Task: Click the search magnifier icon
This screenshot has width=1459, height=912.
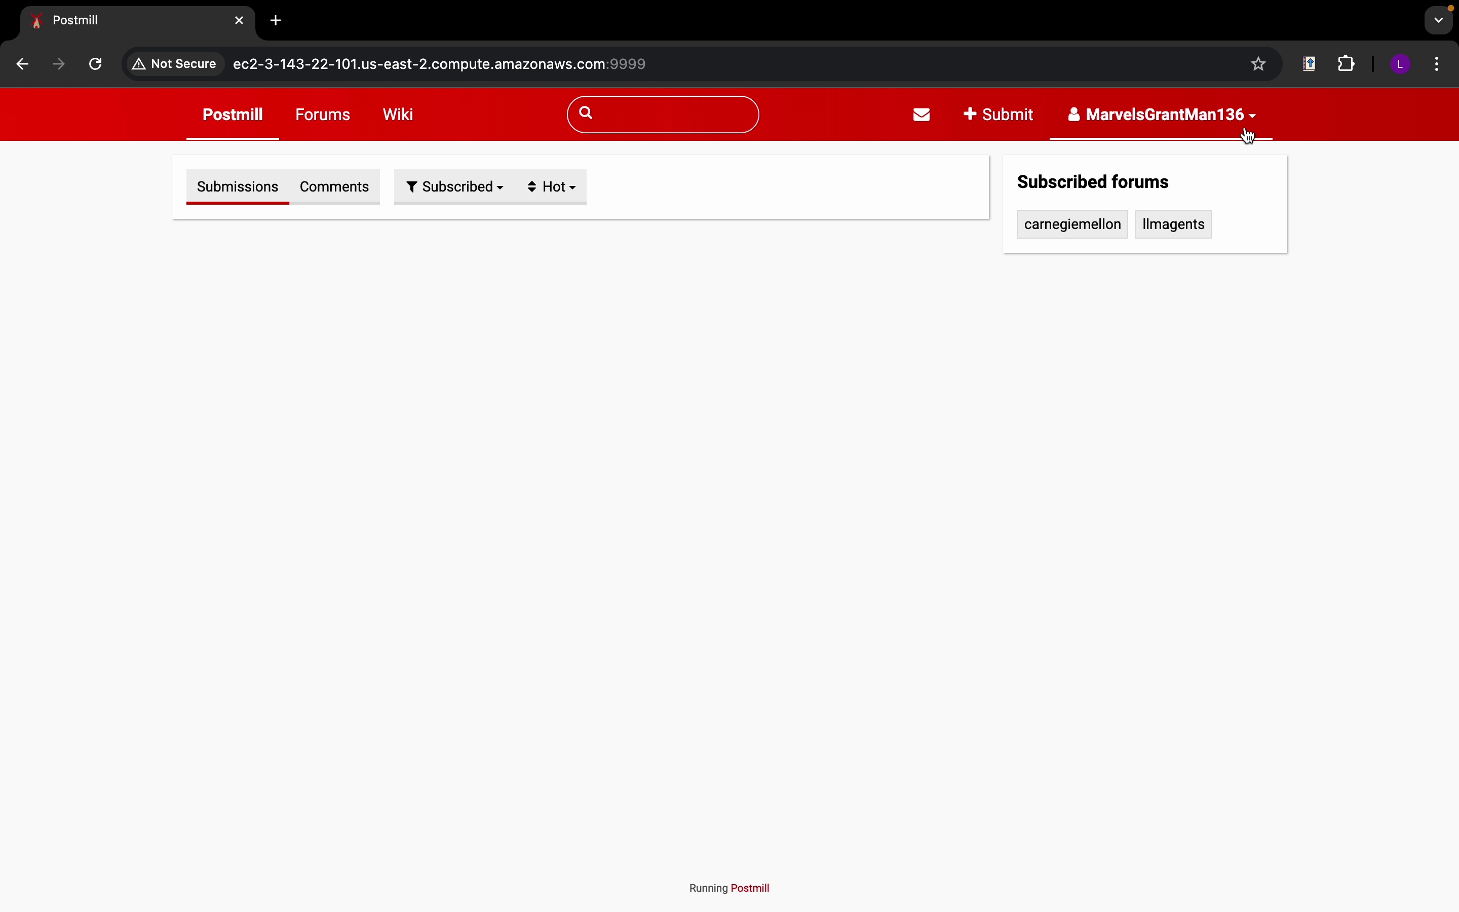Action: (586, 113)
